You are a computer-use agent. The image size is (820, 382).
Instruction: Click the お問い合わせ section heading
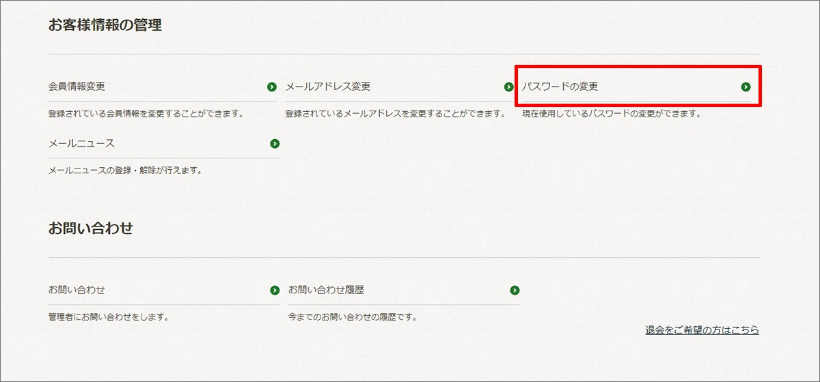pos(90,229)
